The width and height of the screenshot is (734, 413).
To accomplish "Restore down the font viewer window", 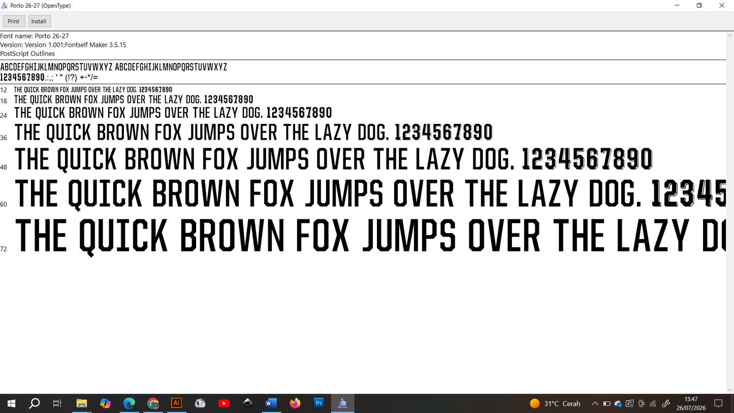I will pos(699,6).
